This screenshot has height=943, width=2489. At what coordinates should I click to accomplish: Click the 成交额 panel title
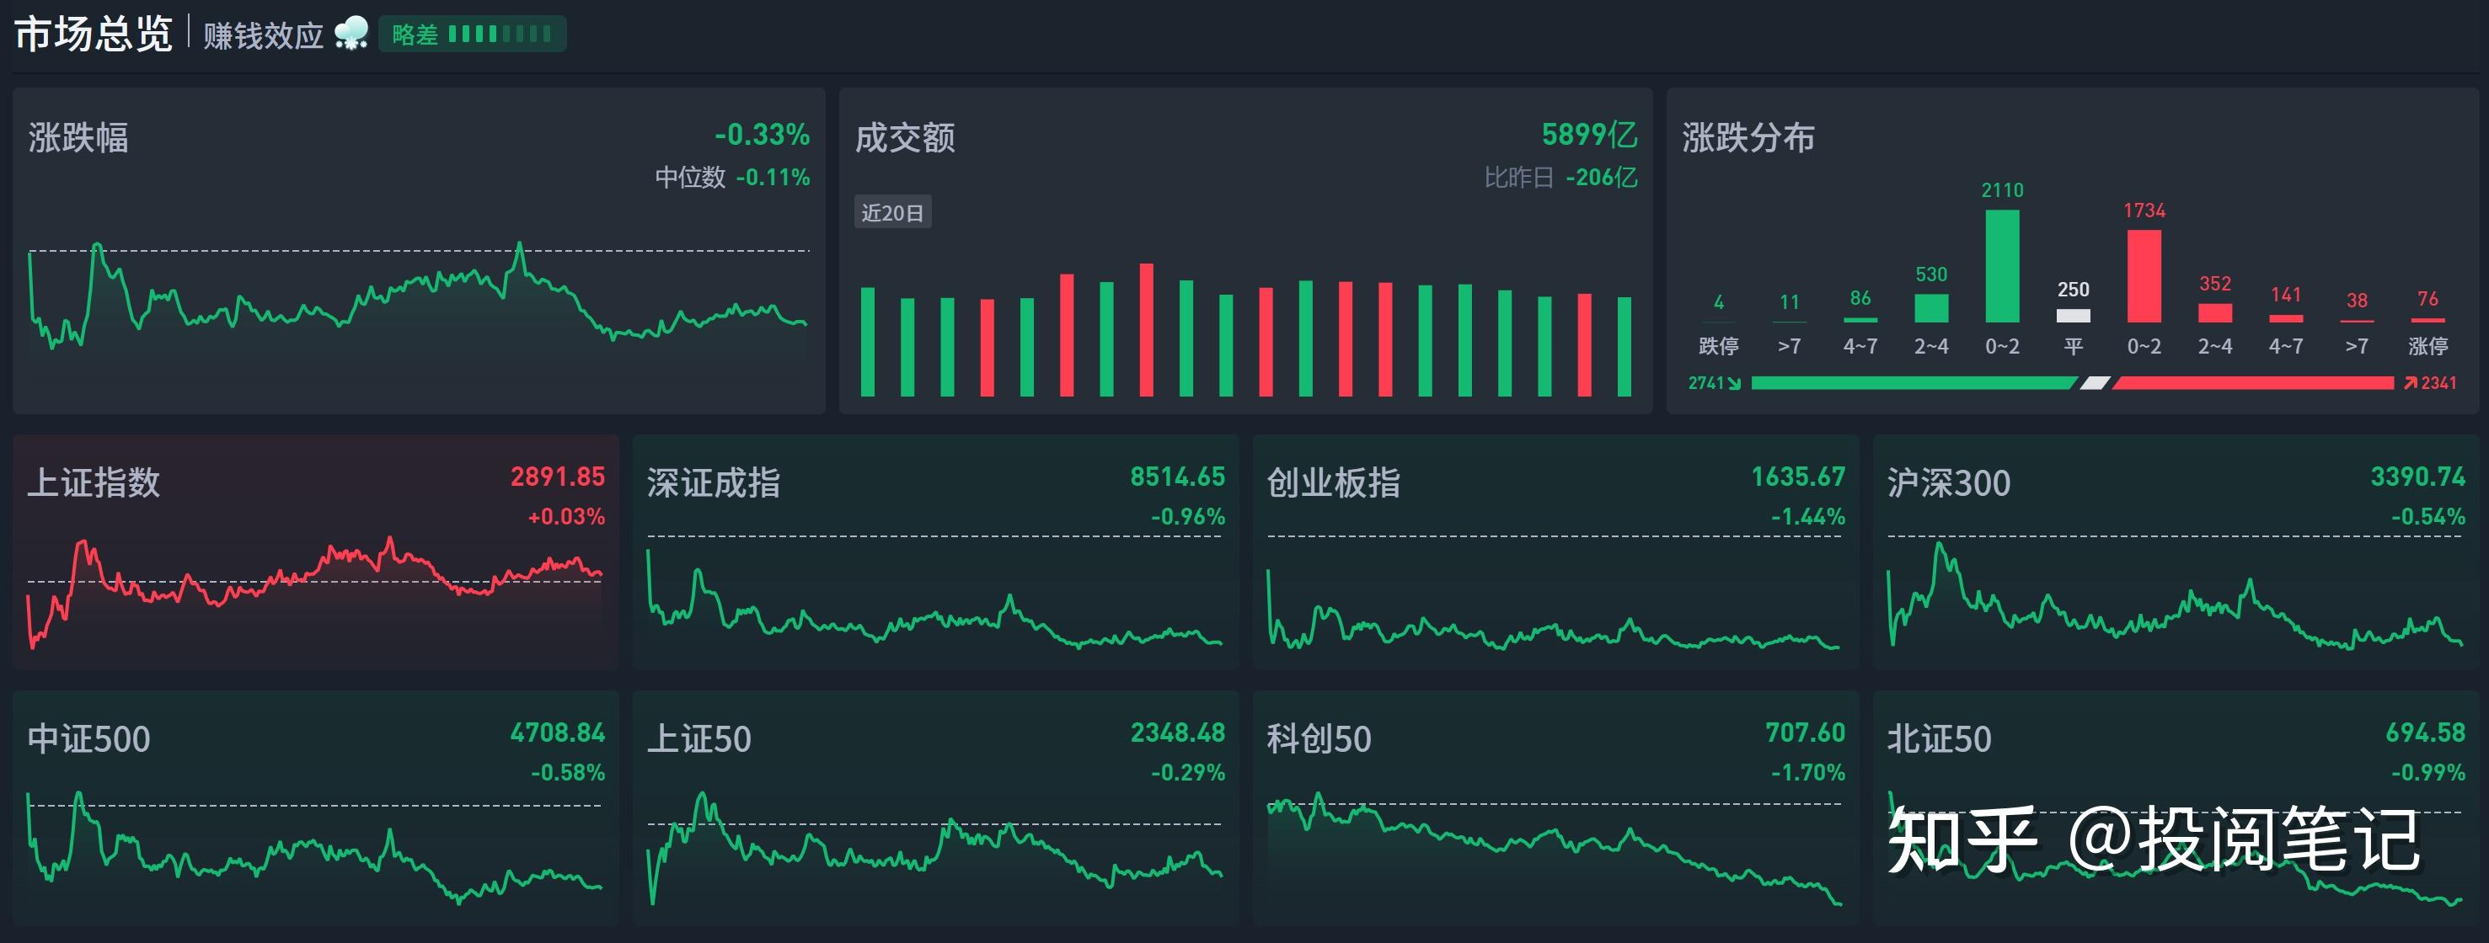pos(905,137)
